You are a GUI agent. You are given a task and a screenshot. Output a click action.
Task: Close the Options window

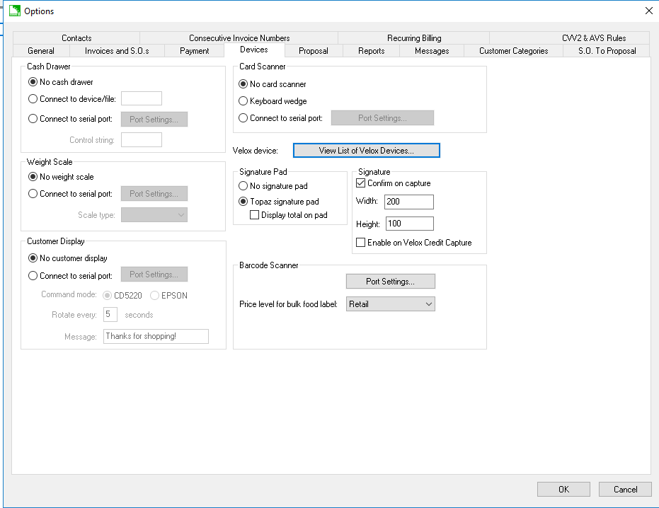click(648, 11)
